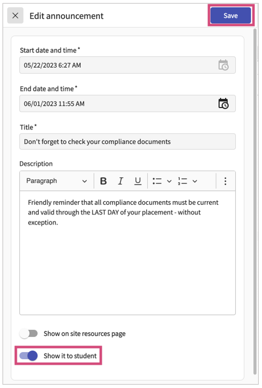Insert a numbered list in the description

click(183, 181)
